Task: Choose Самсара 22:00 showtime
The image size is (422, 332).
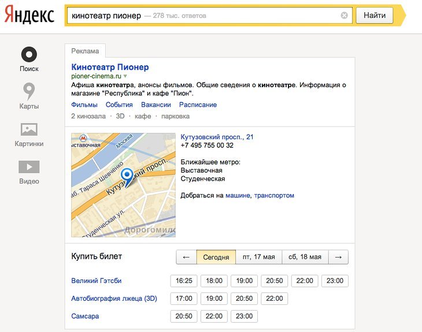Action: 214,316
